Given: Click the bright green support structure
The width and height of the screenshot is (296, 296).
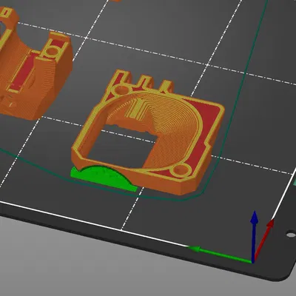Looking at the screenshot, I should click(x=103, y=178).
